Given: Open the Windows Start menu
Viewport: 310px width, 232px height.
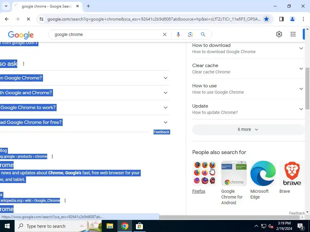Looking at the screenshot, I should (7, 226).
